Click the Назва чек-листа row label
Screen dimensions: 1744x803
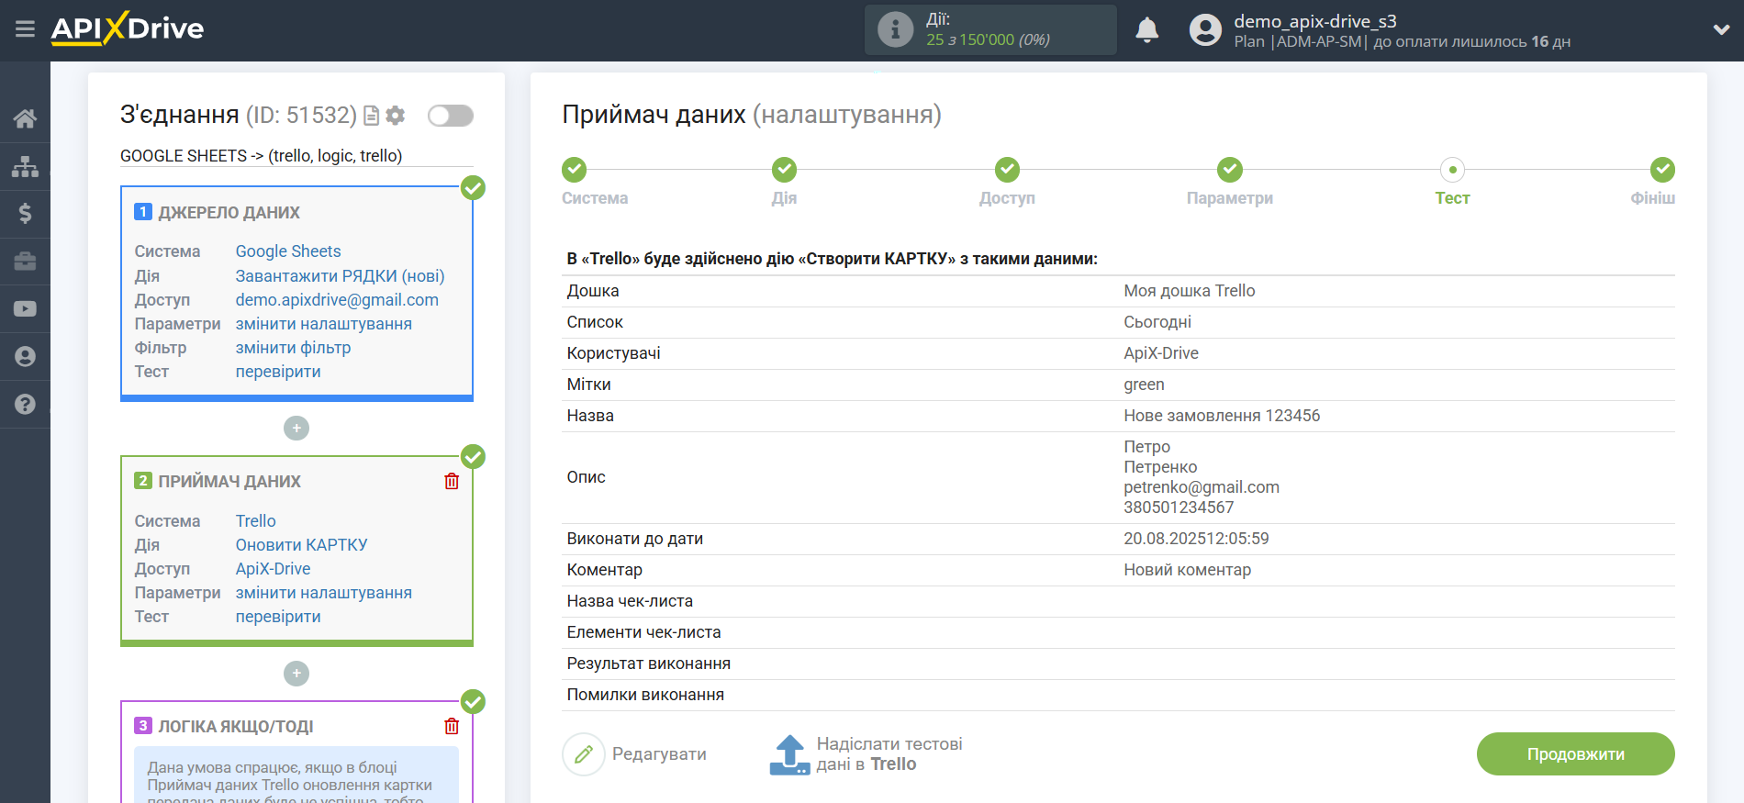pyautogui.click(x=630, y=601)
